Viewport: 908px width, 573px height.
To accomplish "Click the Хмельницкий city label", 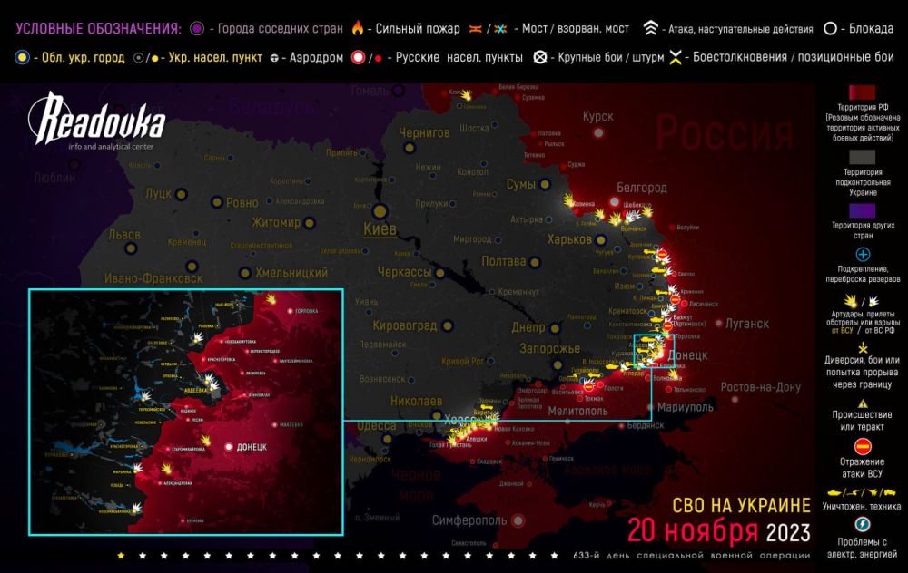I will click(291, 272).
